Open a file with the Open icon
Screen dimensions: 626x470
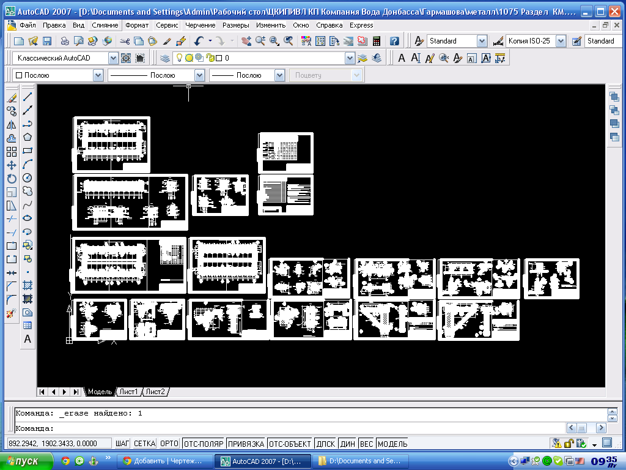coord(33,41)
